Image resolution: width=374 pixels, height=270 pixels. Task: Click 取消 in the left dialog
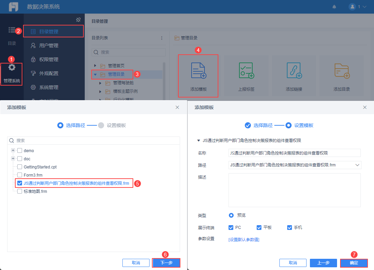[x=136, y=263]
